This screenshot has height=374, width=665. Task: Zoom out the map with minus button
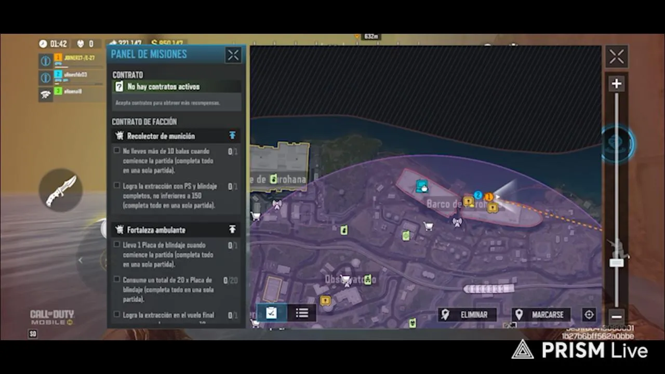coord(617,316)
